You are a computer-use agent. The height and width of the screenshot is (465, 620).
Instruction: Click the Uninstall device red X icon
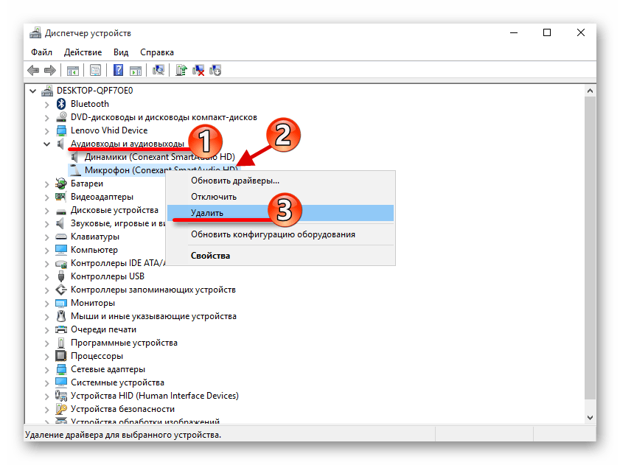[x=198, y=71]
